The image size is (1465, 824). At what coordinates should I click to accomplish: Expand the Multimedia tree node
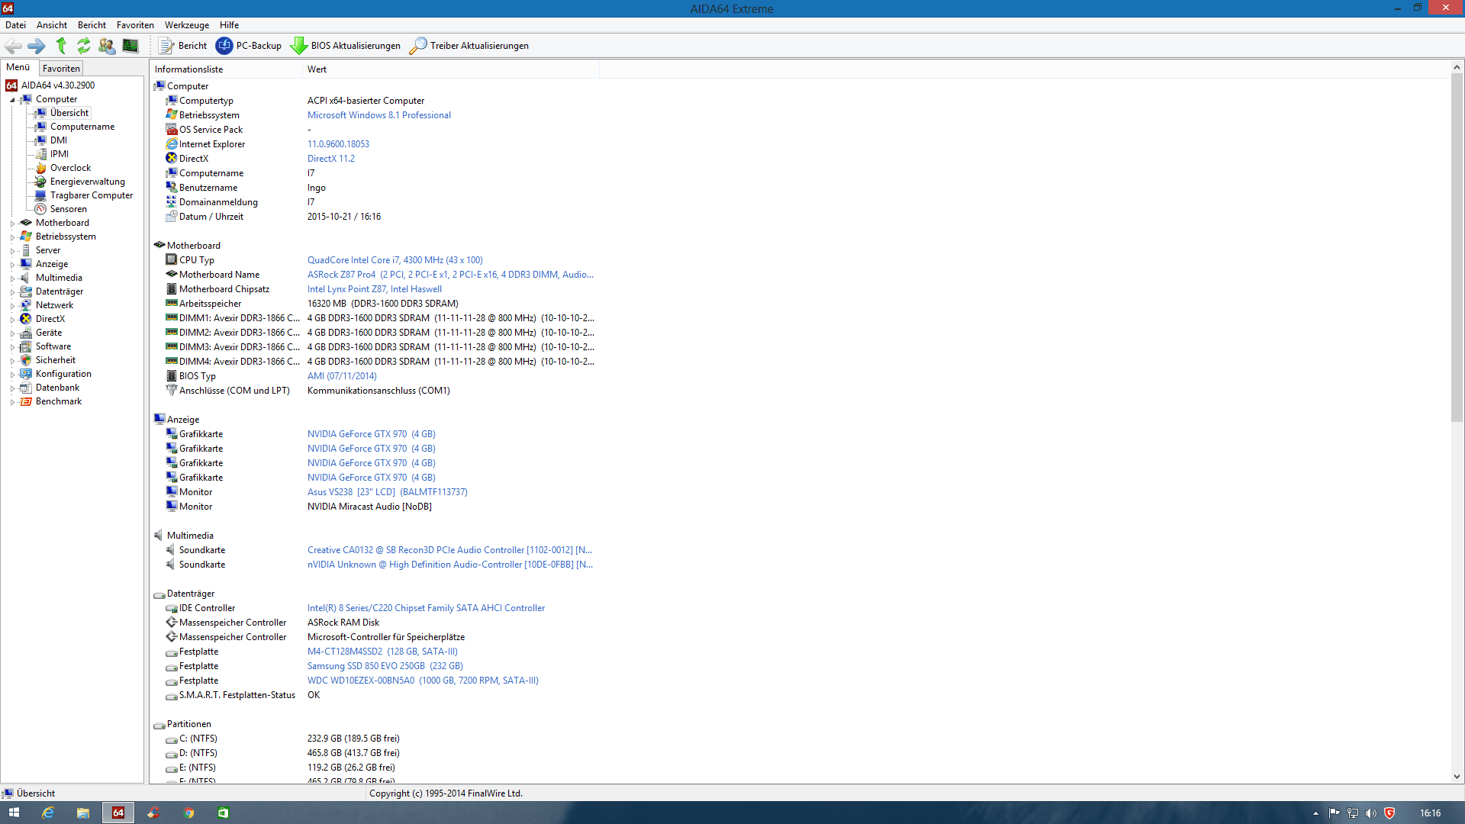(12, 278)
